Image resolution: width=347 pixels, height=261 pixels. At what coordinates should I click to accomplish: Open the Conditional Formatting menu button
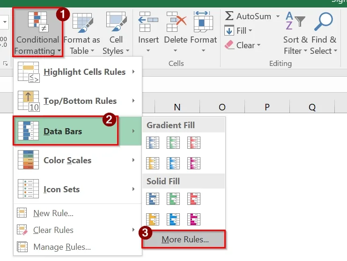[37, 32]
